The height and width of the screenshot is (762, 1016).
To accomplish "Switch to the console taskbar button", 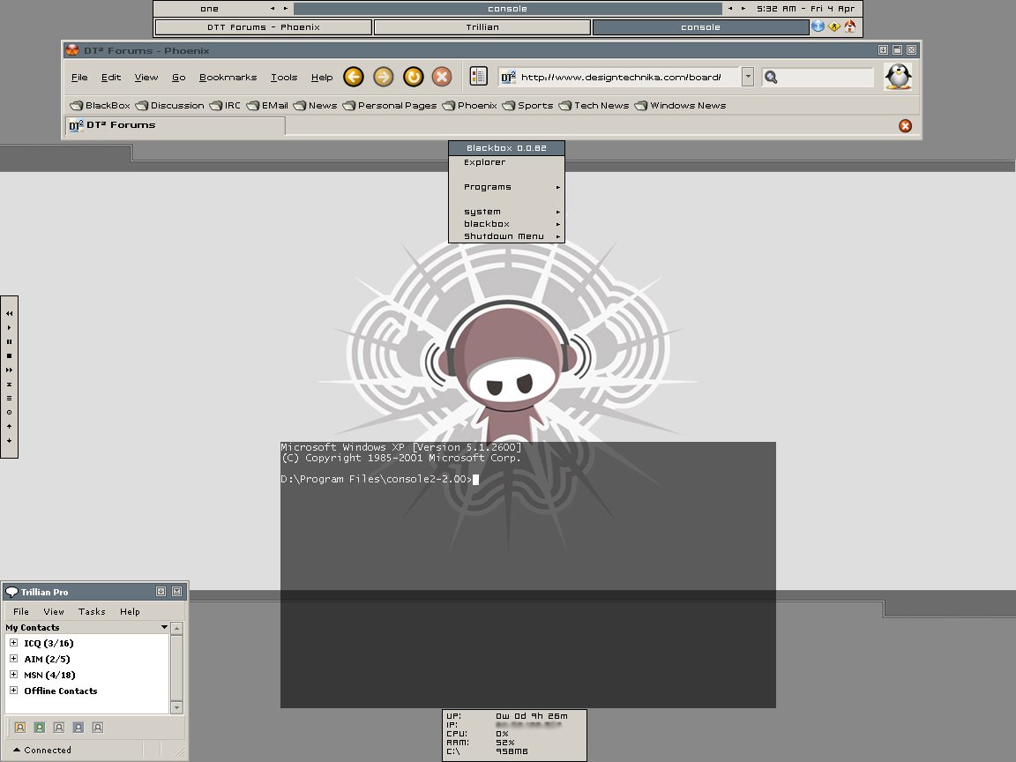I will [x=700, y=27].
